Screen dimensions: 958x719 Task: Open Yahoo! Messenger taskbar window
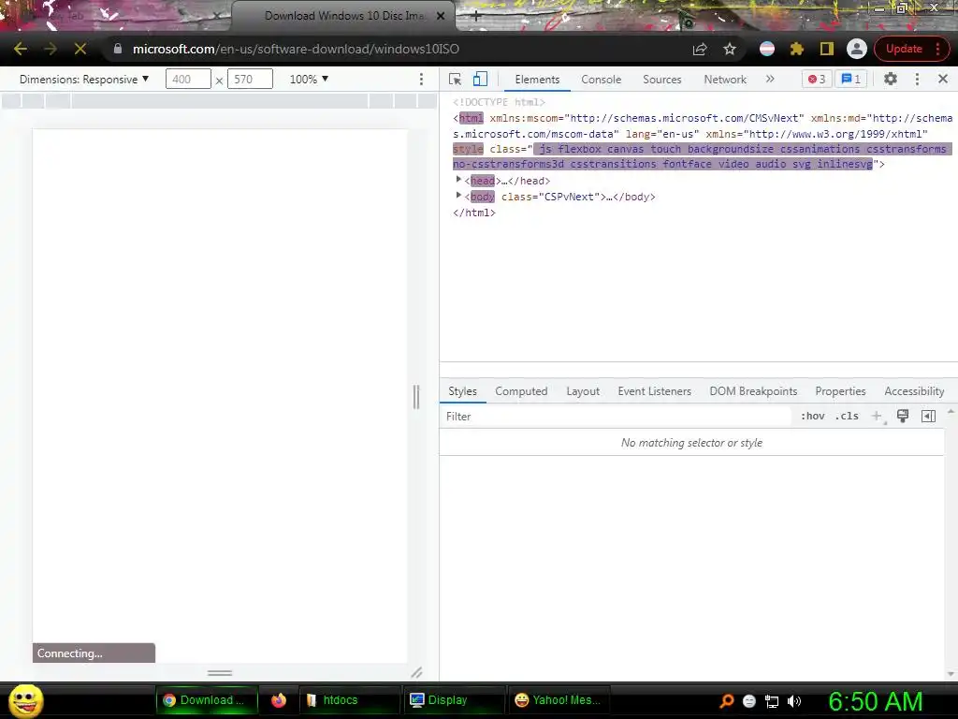558,700
